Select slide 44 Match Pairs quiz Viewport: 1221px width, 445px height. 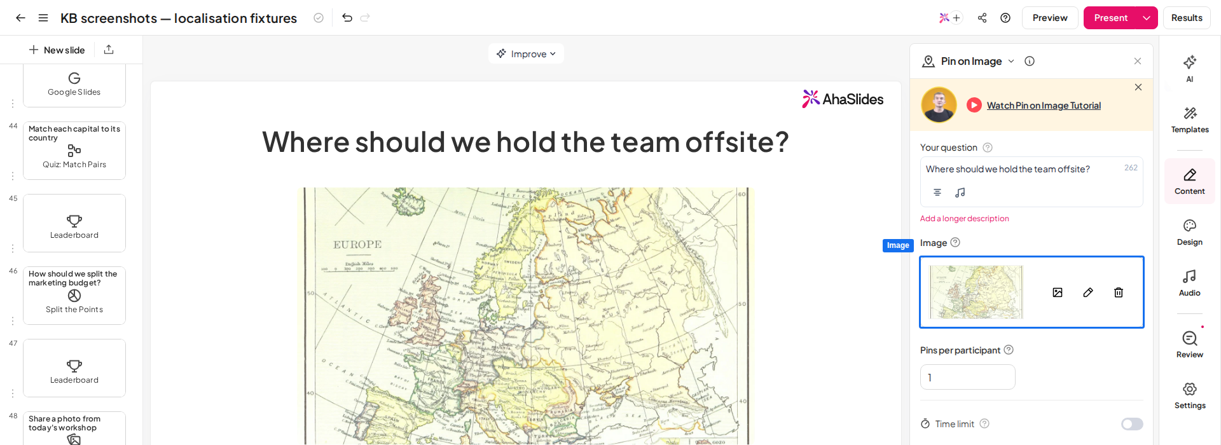(x=74, y=151)
